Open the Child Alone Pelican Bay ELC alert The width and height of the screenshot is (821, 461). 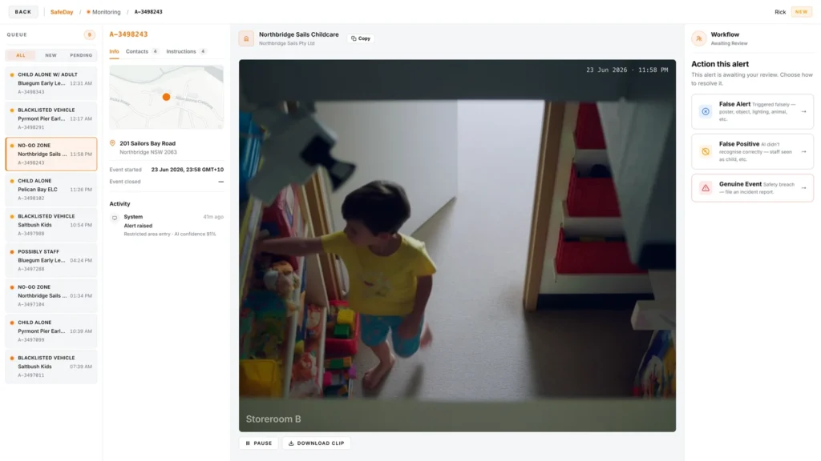tap(51, 189)
